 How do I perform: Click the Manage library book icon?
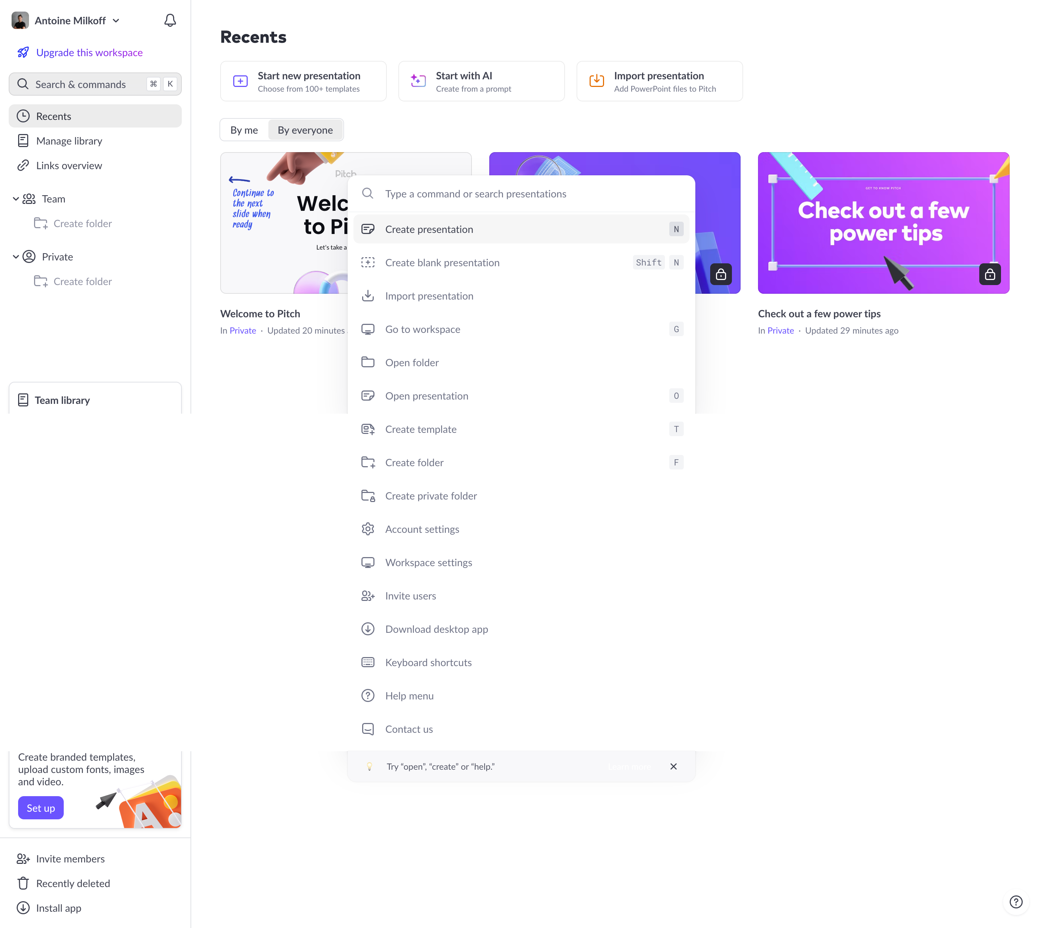(x=23, y=141)
